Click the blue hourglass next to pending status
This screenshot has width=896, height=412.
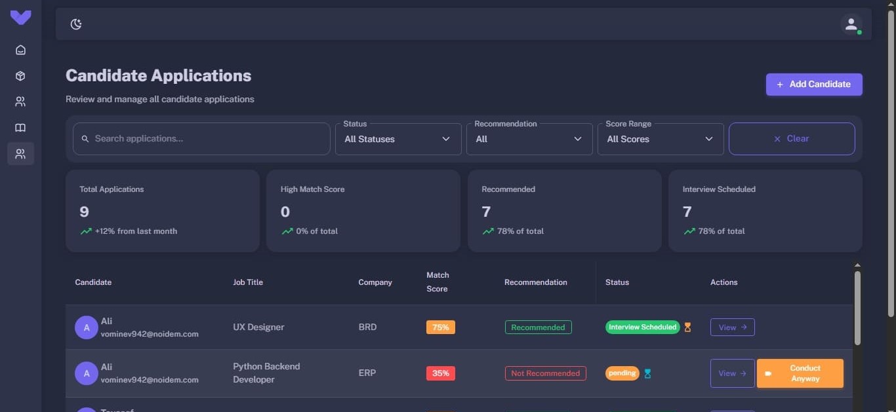pyautogui.click(x=648, y=373)
